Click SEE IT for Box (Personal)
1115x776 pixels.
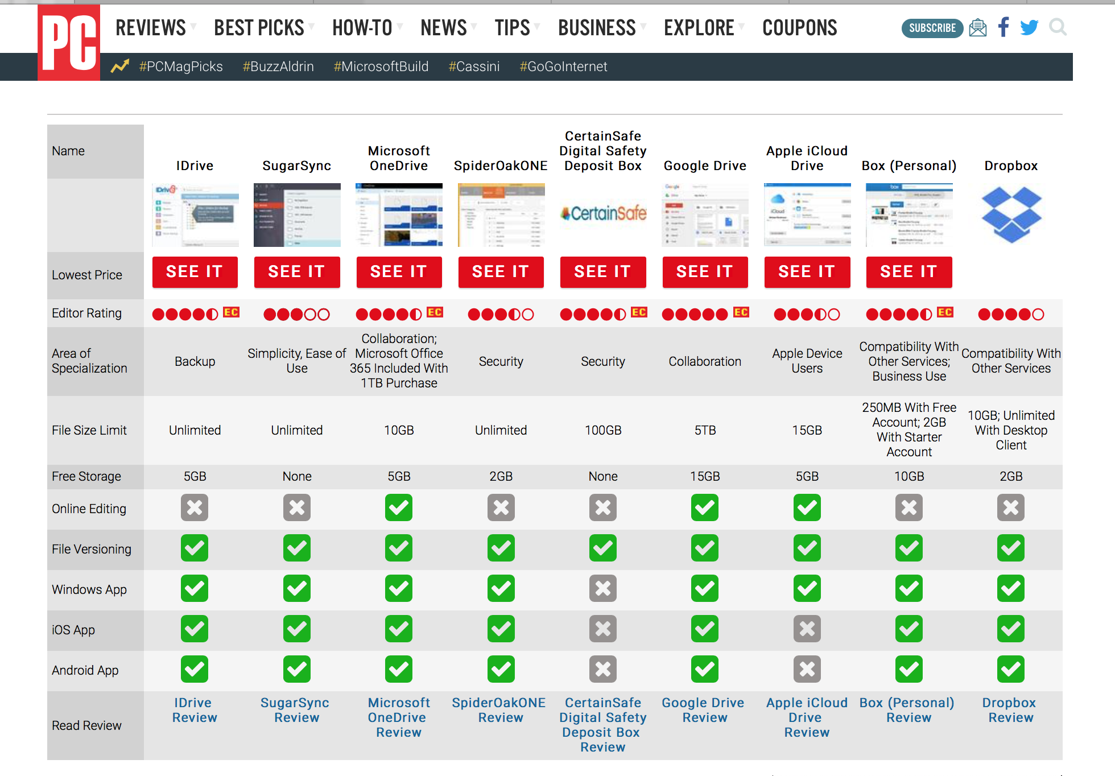click(x=909, y=272)
